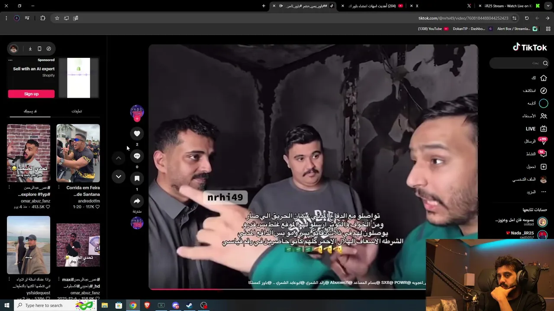
Task: Click the coin icon in top-left pill
Action: pyautogui.click(x=48, y=49)
